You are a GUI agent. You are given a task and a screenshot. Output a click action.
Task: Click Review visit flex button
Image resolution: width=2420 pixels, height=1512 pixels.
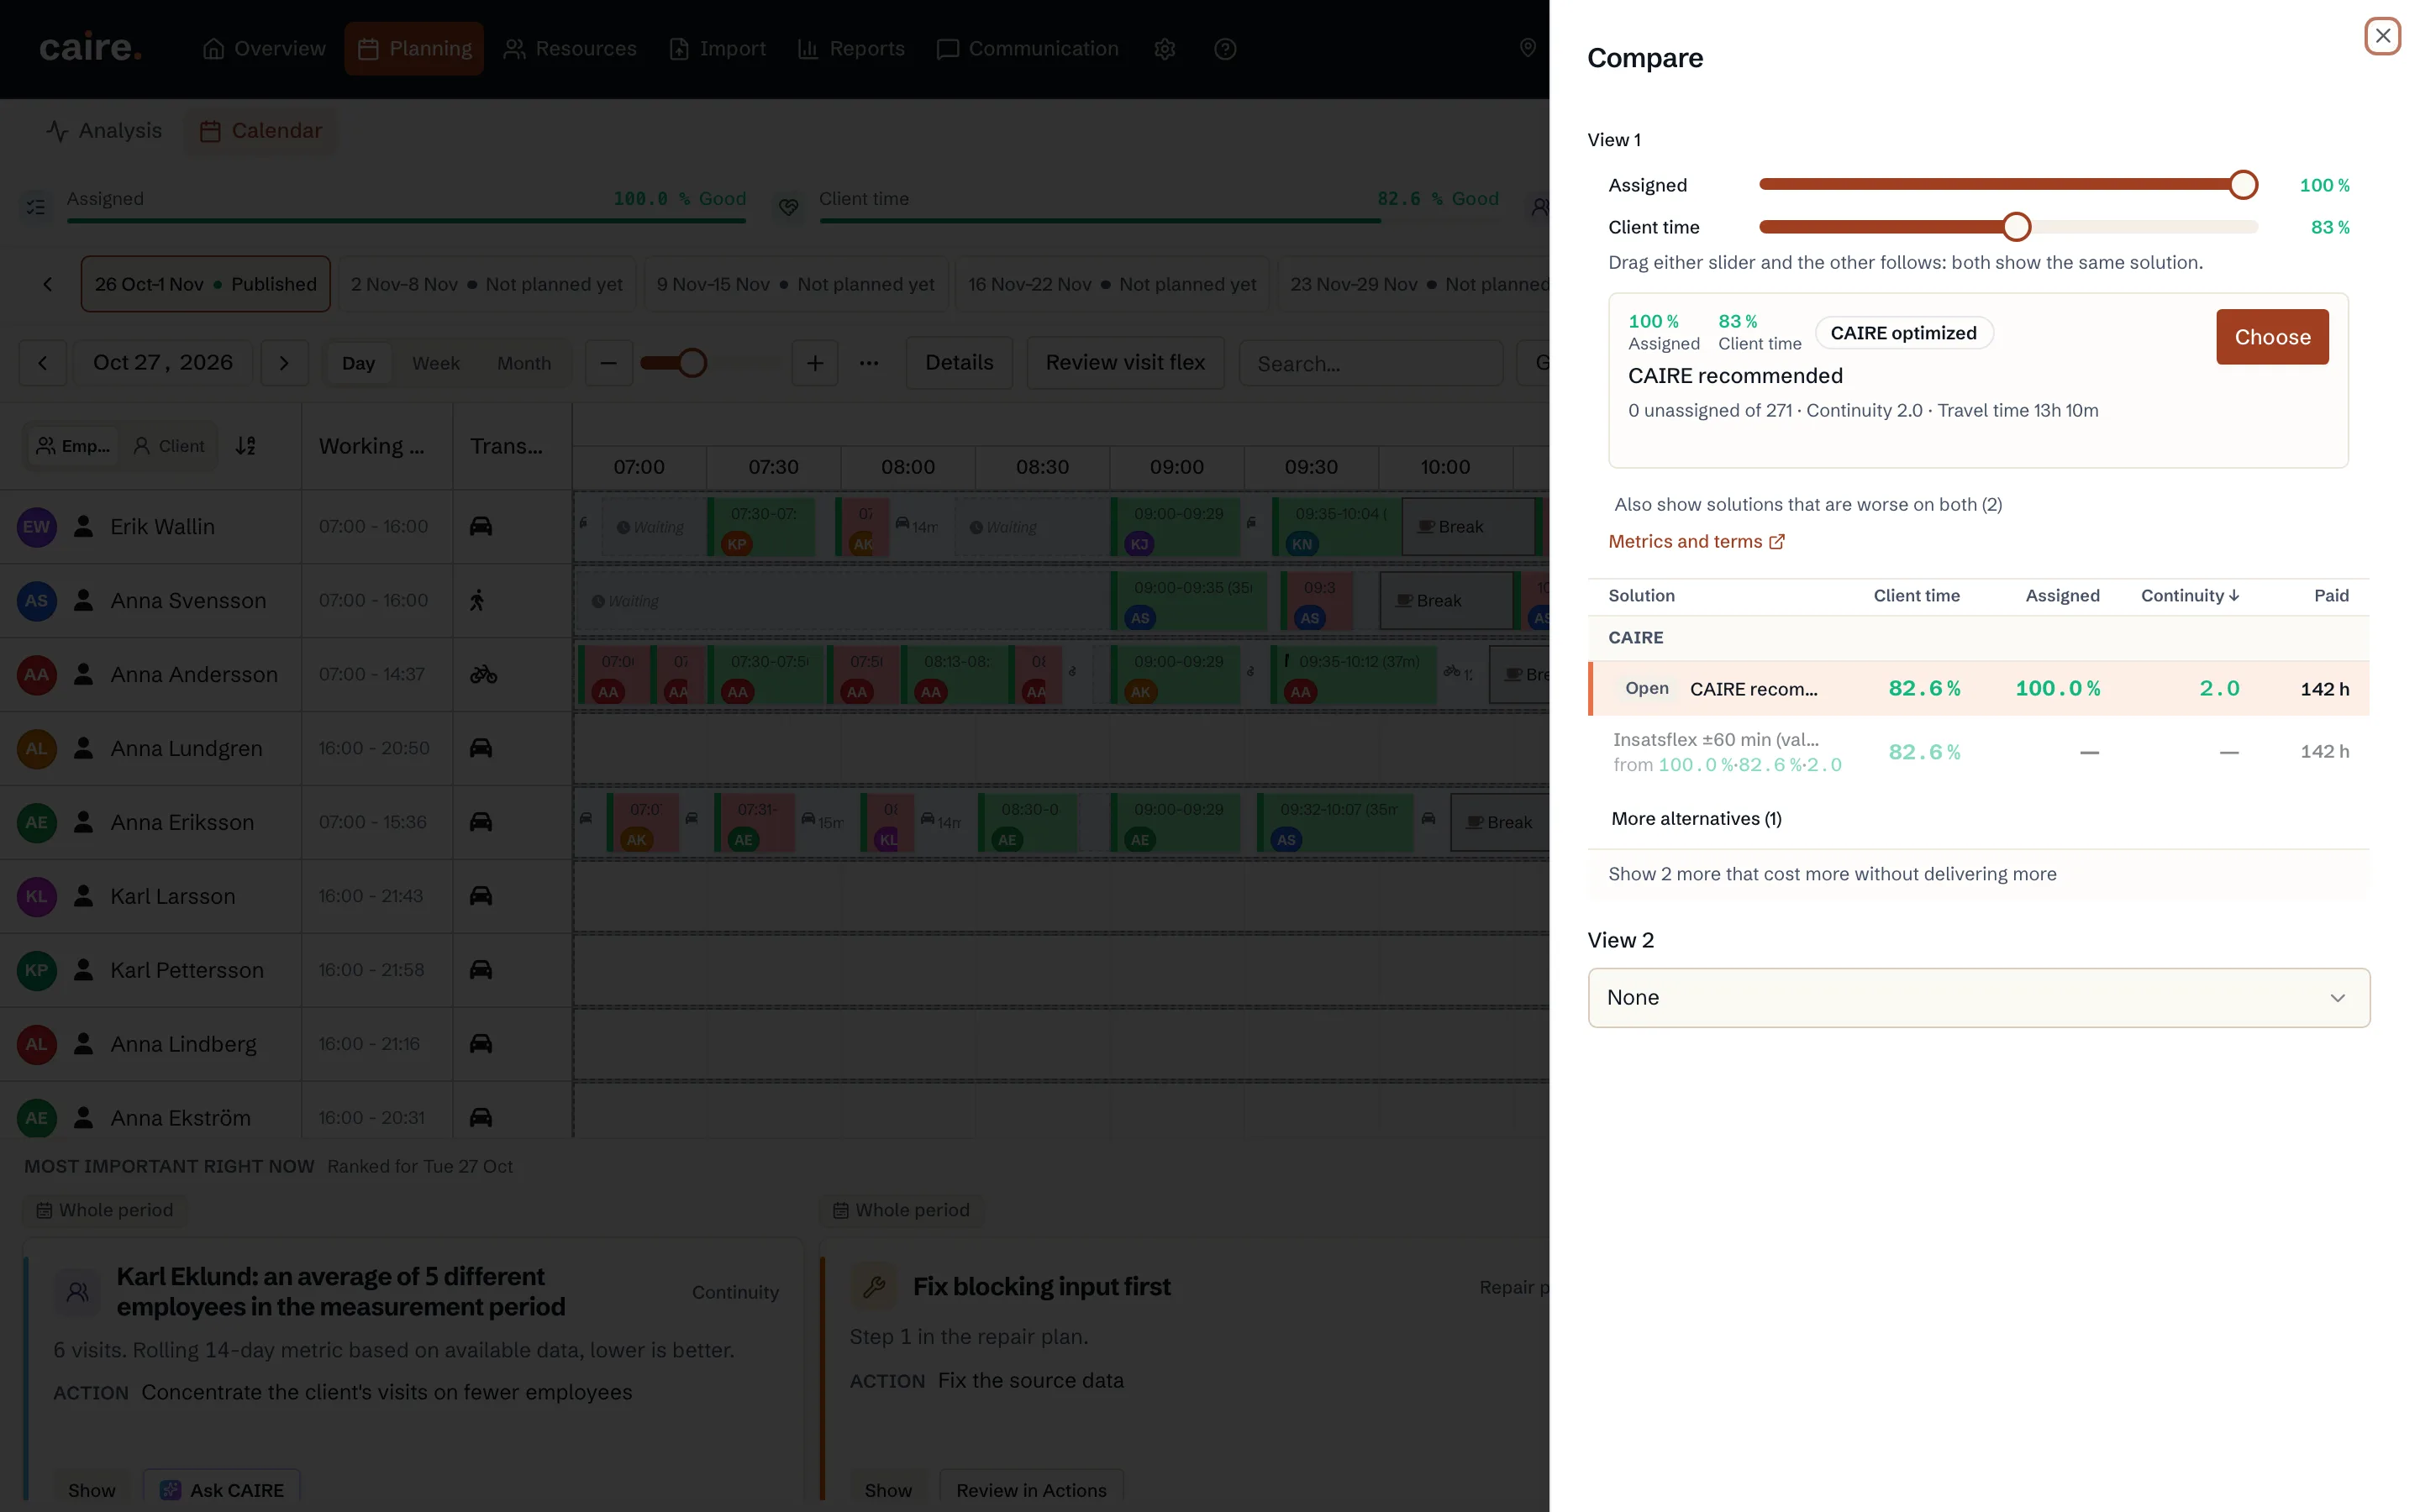(1125, 363)
